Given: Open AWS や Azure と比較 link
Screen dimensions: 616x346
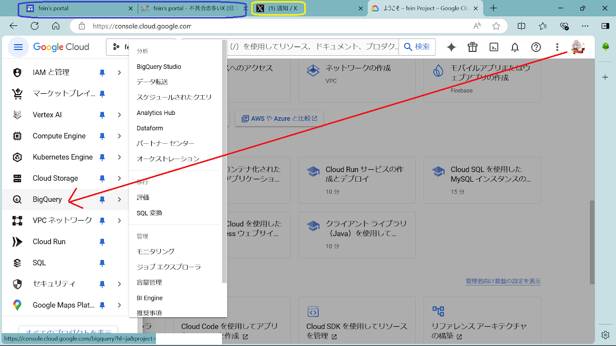Looking at the screenshot, I should (x=279, y=118).
